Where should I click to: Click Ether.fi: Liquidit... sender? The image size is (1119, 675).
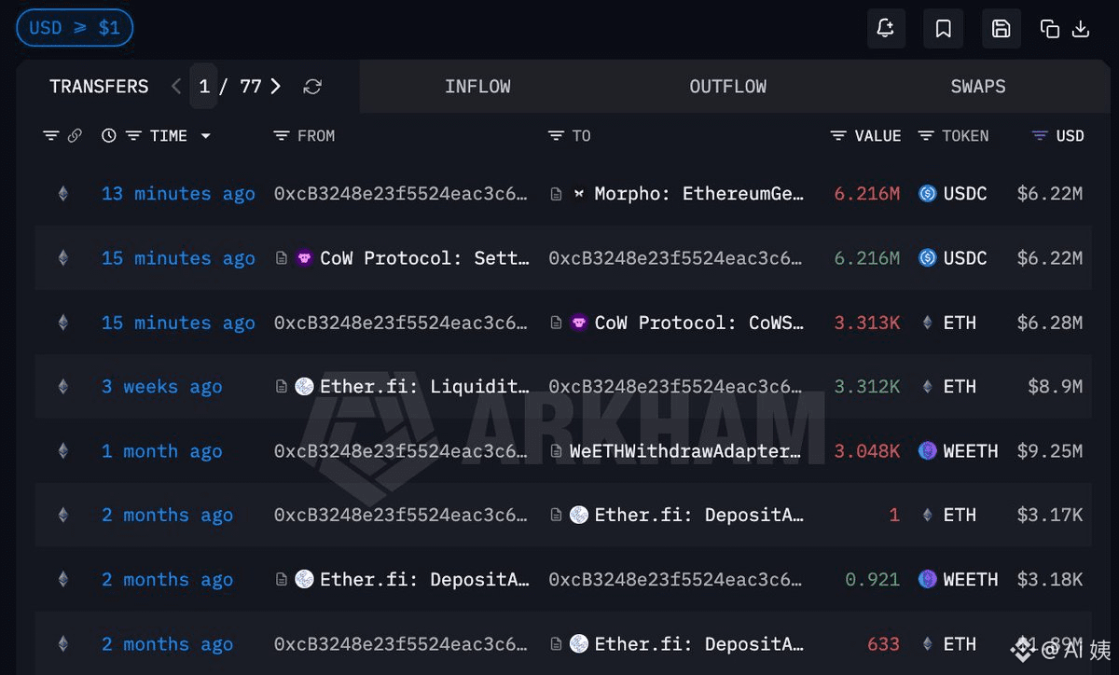(425, 387)
